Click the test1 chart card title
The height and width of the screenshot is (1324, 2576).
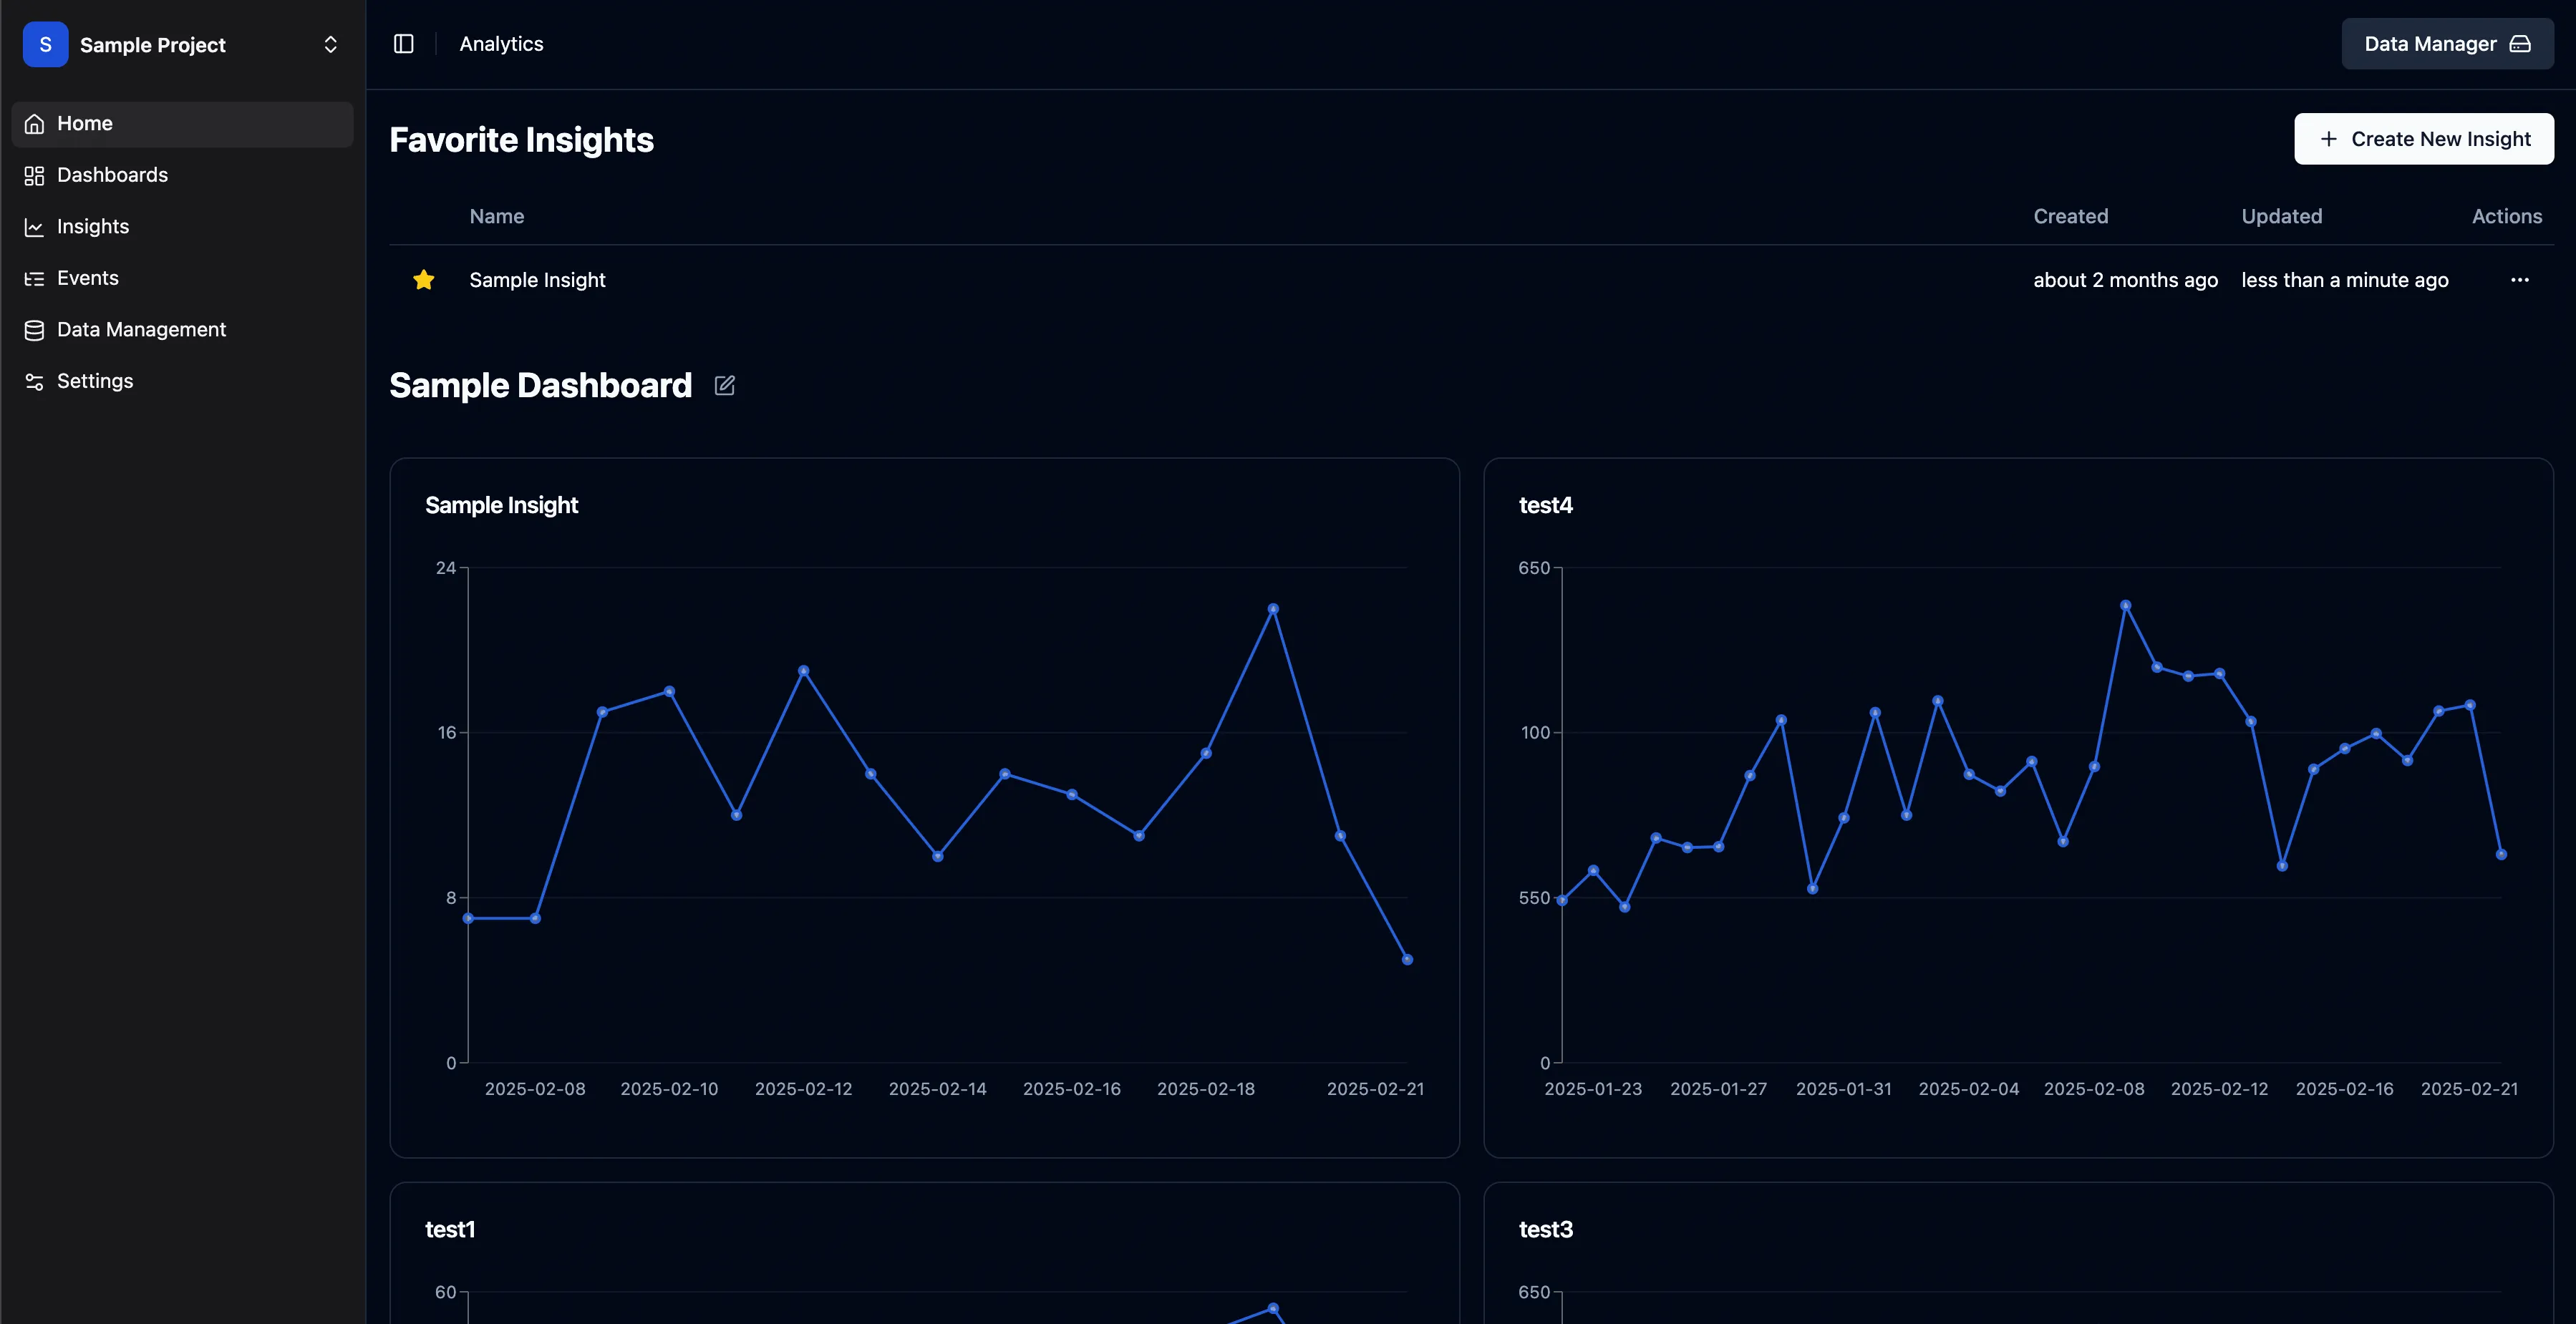click(450, 1230)
